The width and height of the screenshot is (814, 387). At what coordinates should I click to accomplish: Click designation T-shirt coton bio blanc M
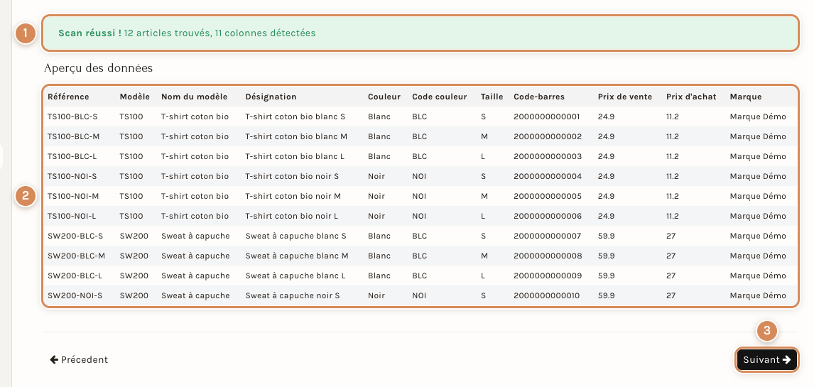296,136
